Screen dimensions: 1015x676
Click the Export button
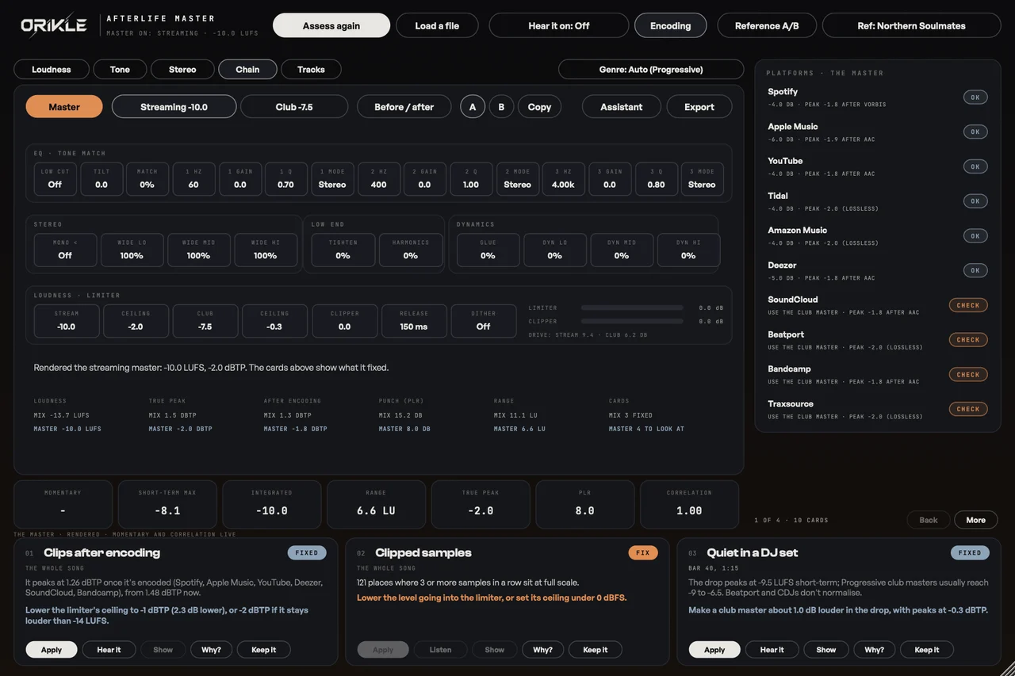coord(699,106)
